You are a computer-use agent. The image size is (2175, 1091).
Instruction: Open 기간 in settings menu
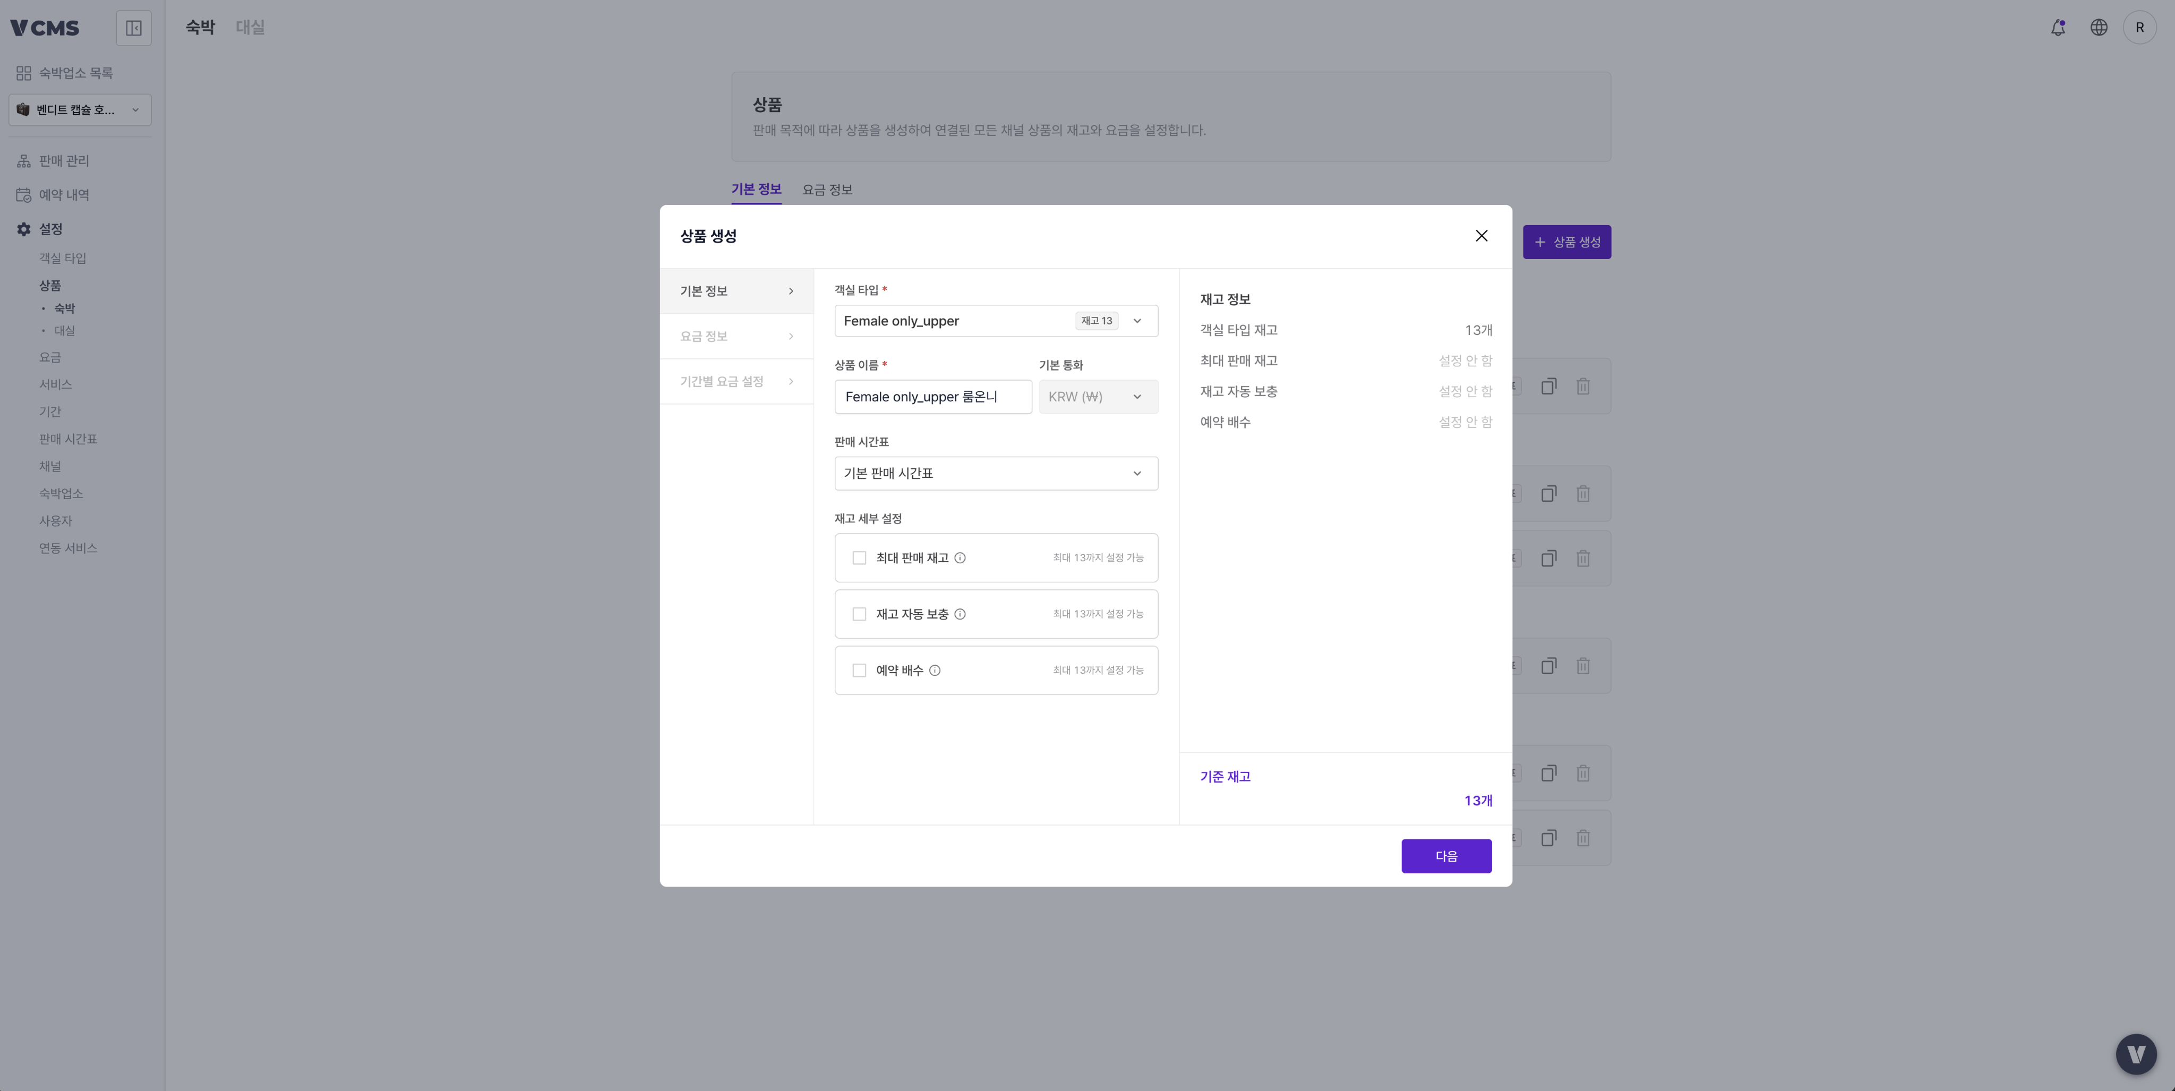pos(50,412)
